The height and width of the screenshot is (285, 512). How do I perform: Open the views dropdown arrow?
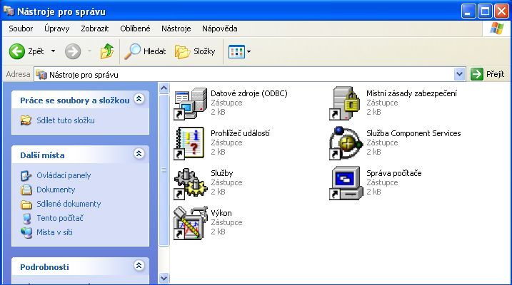tap(249, 51)
